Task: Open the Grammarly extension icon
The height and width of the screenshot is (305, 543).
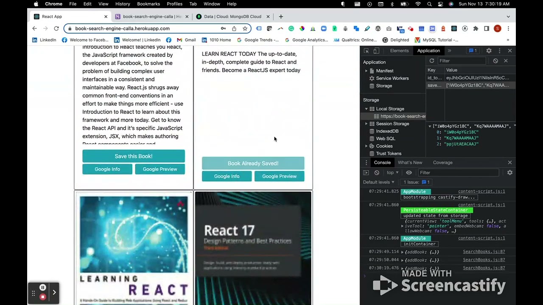Action: coord(291,28)
